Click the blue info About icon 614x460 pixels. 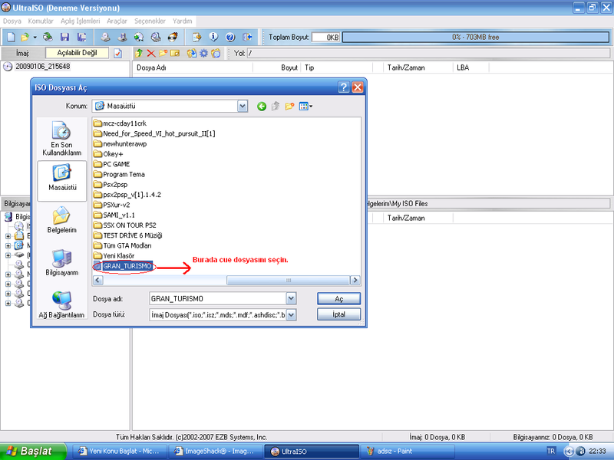213,37
